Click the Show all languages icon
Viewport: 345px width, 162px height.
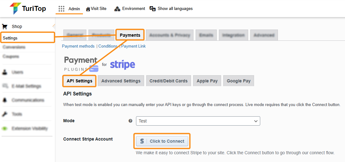pyautogui.click(x=152, y=9)
